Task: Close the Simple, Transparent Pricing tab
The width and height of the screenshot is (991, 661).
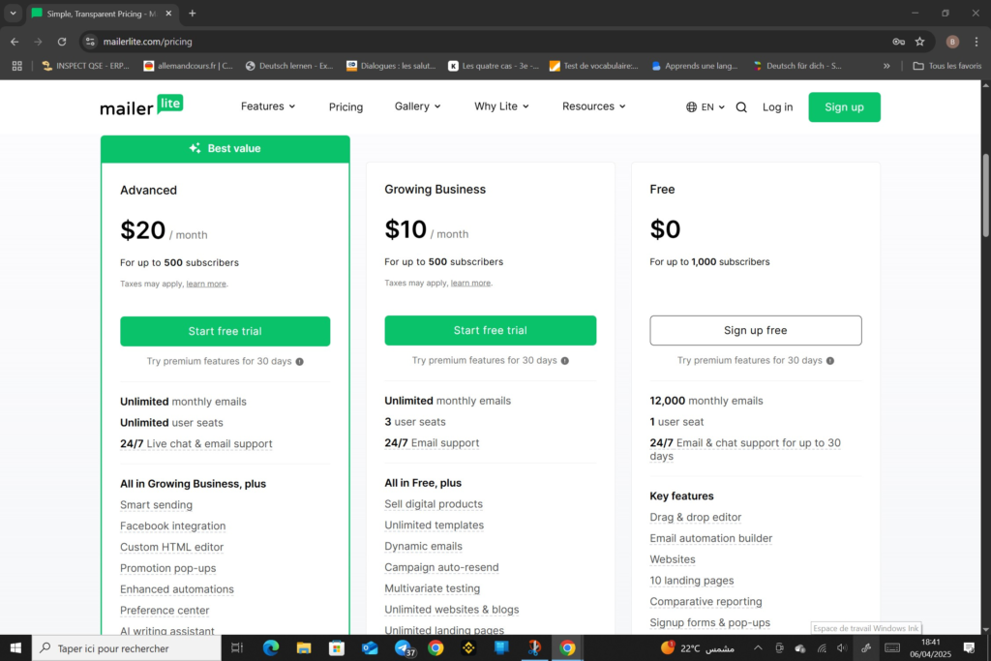Action: click(x=168, y=14)
